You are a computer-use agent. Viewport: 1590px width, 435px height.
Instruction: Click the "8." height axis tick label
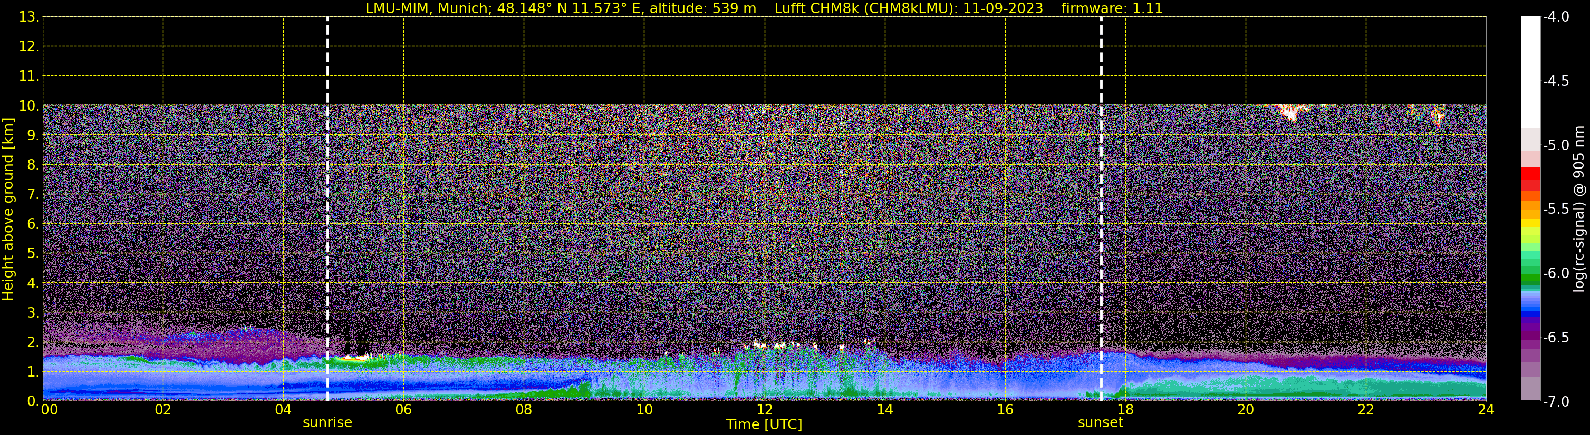click(33, 165)
